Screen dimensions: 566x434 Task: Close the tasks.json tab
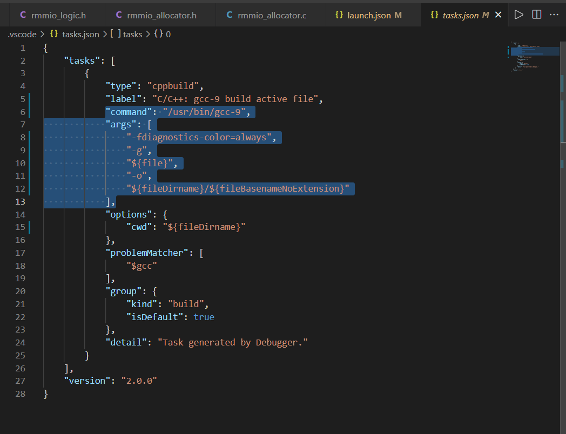point(498,15)
